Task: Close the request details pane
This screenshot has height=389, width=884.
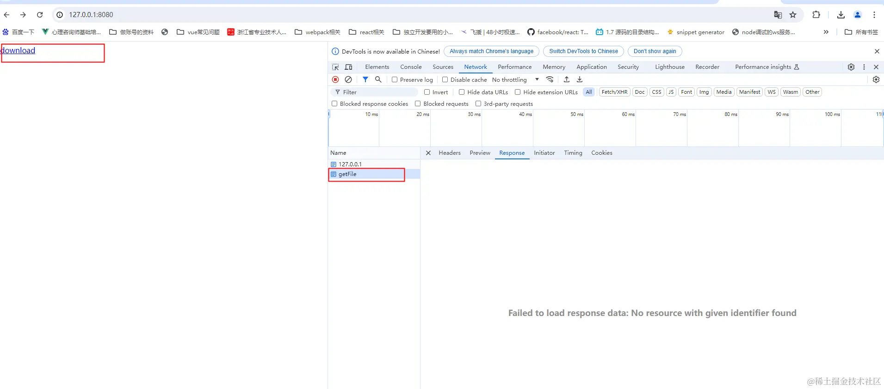Action: point(428,153)
